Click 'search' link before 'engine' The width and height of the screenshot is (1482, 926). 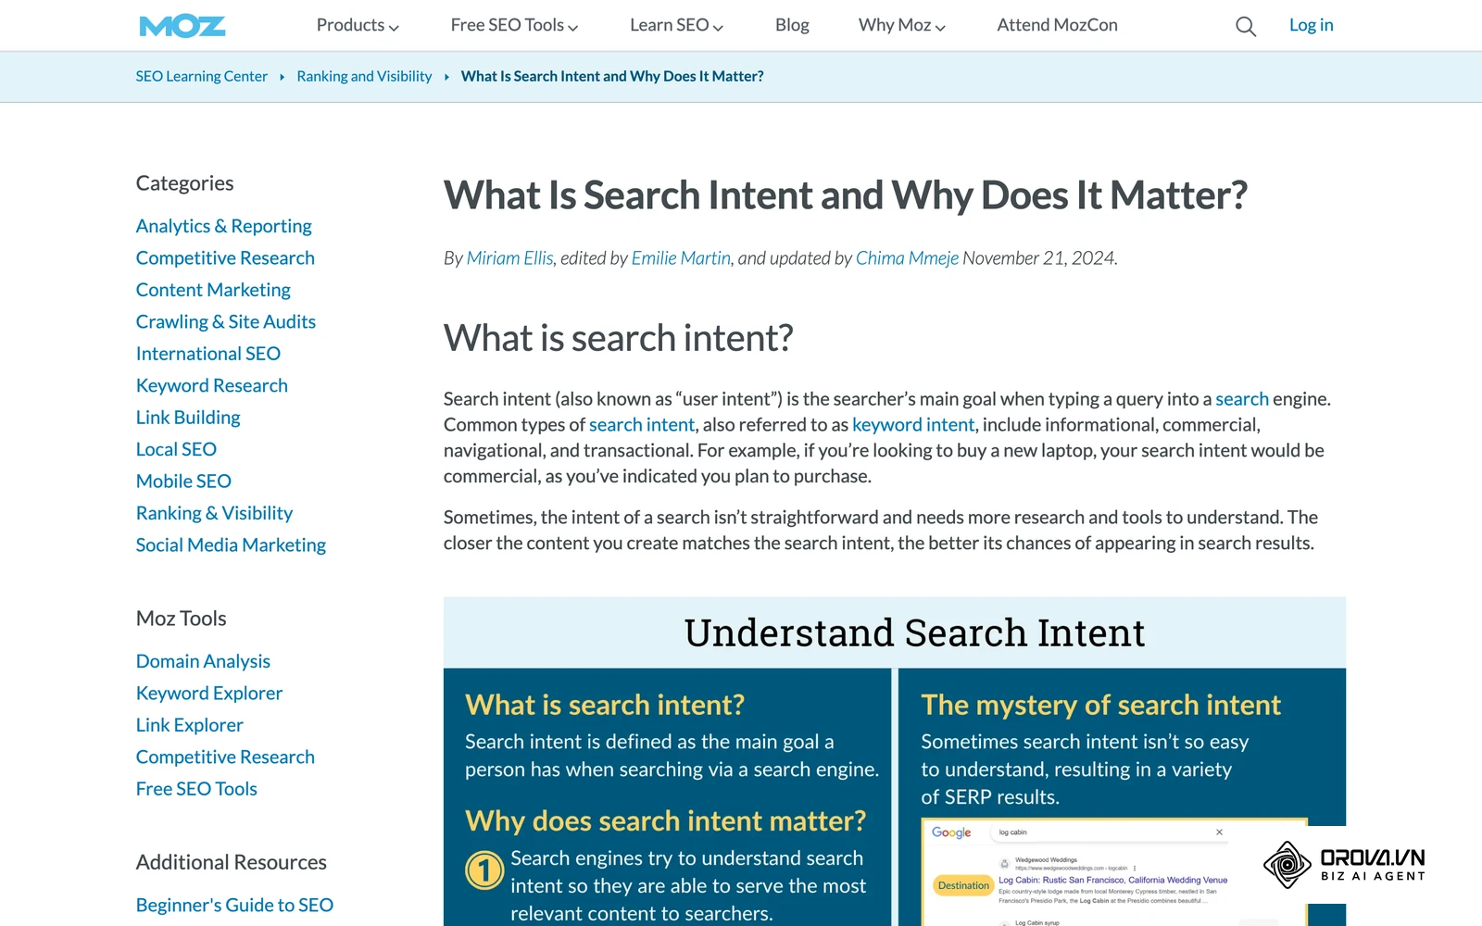[1242, 399]
